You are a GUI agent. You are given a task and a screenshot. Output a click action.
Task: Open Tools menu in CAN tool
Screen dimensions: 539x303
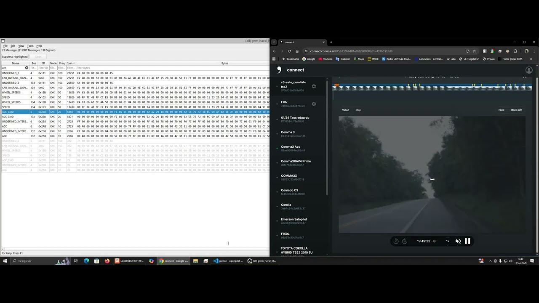[x=30, y=45]
